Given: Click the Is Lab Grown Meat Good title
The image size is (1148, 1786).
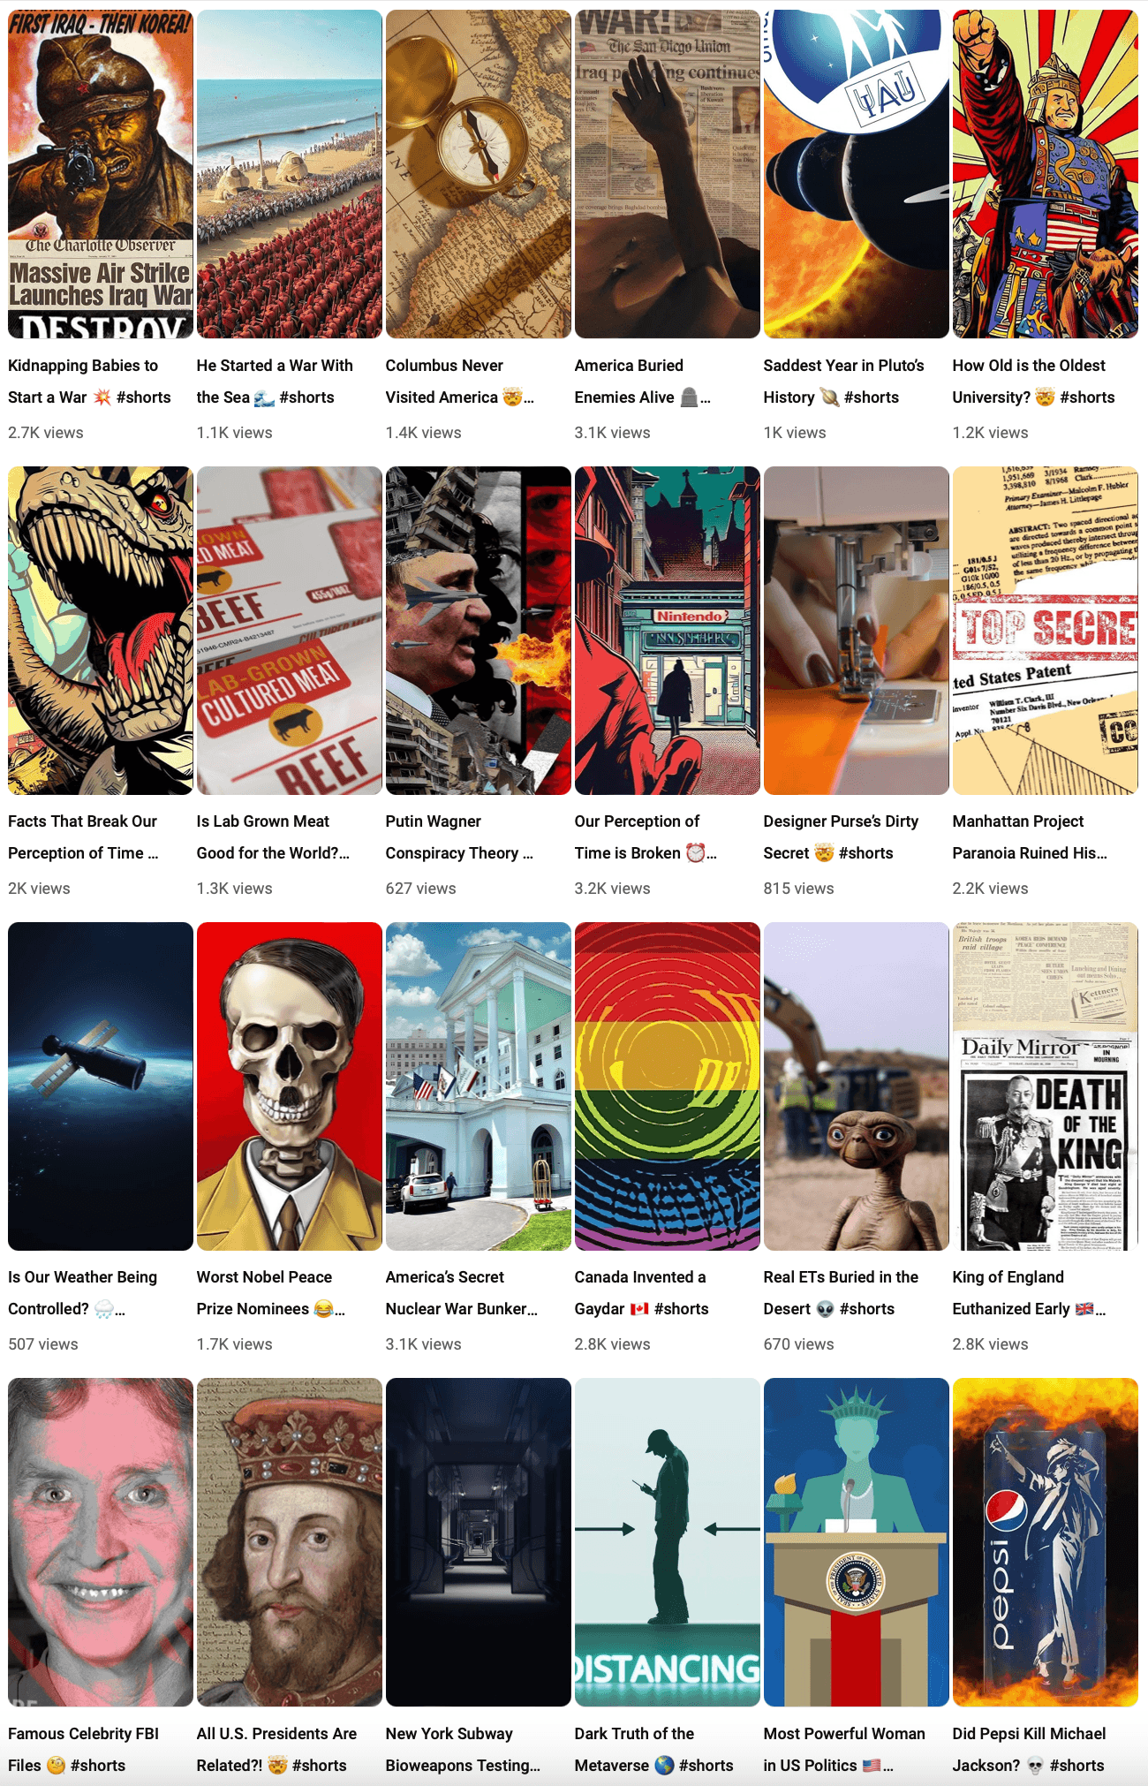Looking at the screenshot, I should point(273,837).
